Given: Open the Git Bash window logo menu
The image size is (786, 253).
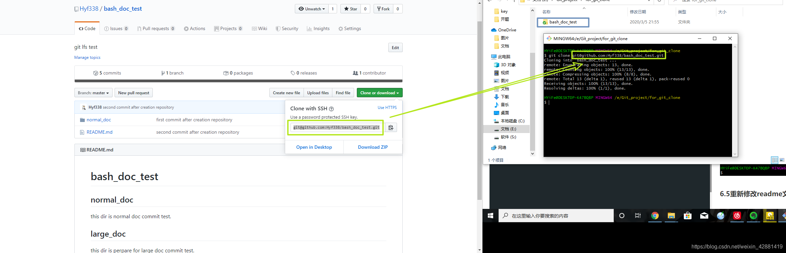Looking at the screenshot, I should [x=549, y=38].
